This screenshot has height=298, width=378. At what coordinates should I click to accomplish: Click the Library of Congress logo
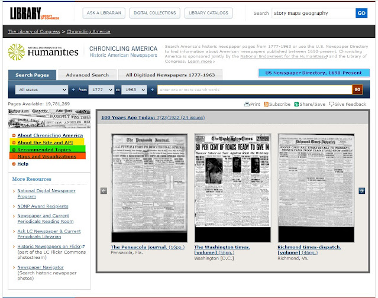pyautogui.click(x=34, y=13)
